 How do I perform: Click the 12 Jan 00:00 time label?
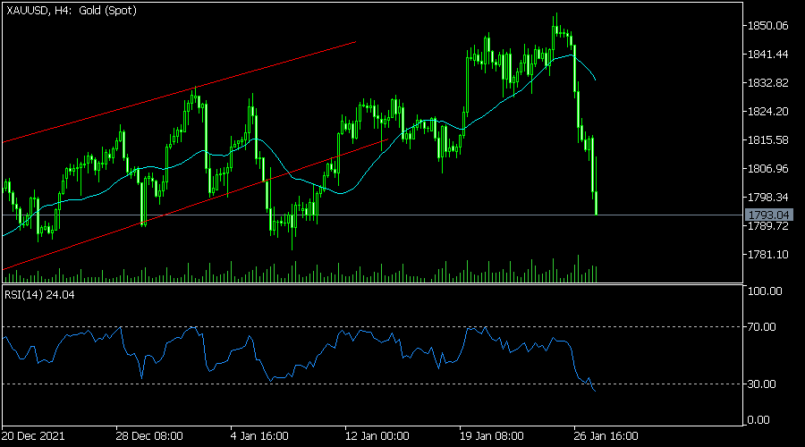[377, 436]
